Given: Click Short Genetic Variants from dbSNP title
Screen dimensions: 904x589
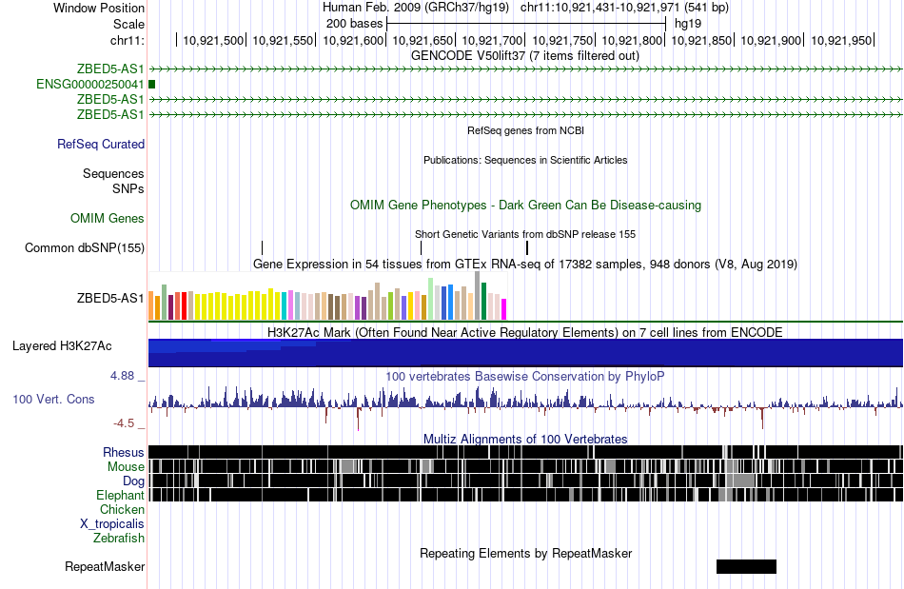Looking at the screenshot, I should click(x=525, y=235).
